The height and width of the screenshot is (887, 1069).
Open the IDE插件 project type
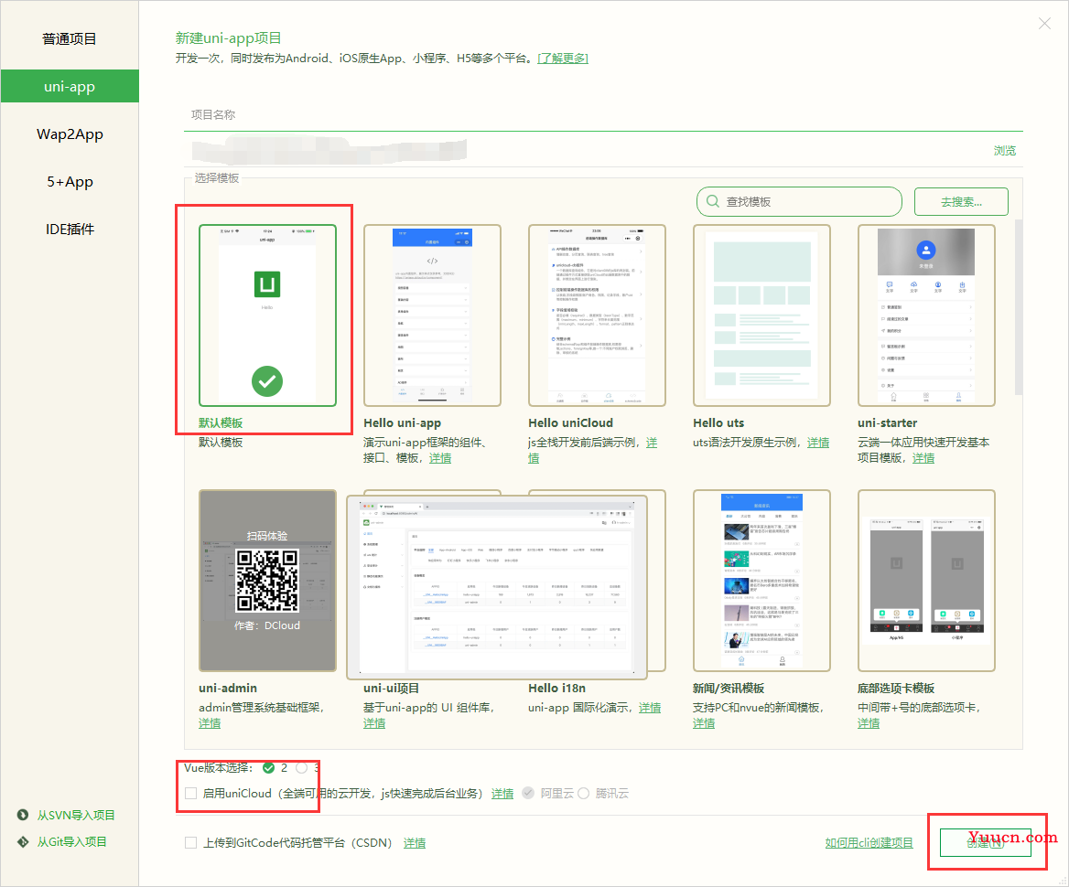70,230
